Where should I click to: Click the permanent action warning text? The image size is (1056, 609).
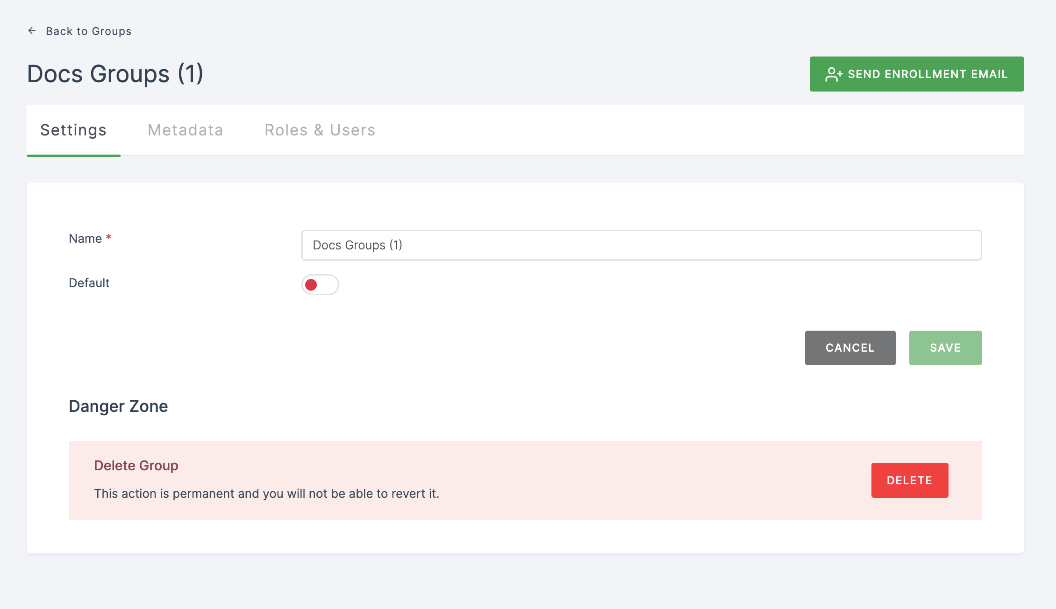[x=267, y=494]
